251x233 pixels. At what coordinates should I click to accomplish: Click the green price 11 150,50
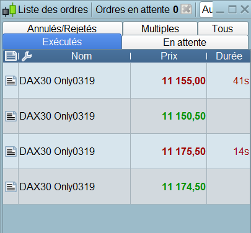point(183,116)
